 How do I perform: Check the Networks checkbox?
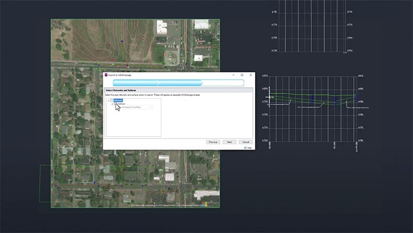tap(112, 100)
